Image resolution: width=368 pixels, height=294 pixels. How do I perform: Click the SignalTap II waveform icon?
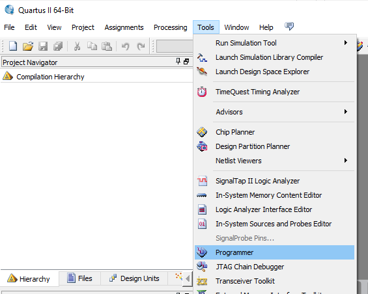click(x=203, y=181)
